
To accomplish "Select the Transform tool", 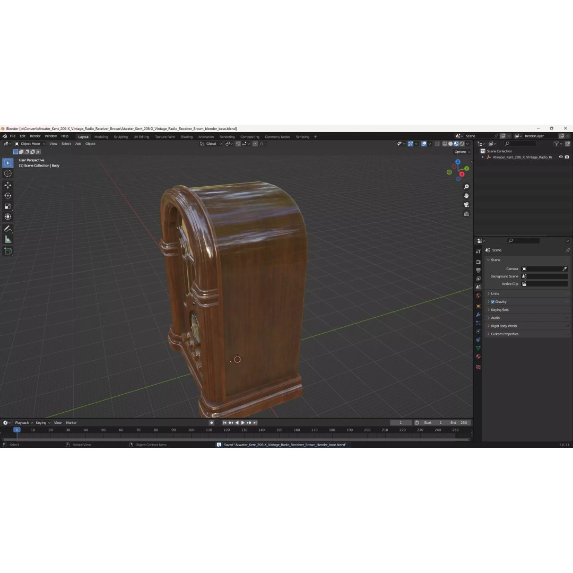I will 7,217.
